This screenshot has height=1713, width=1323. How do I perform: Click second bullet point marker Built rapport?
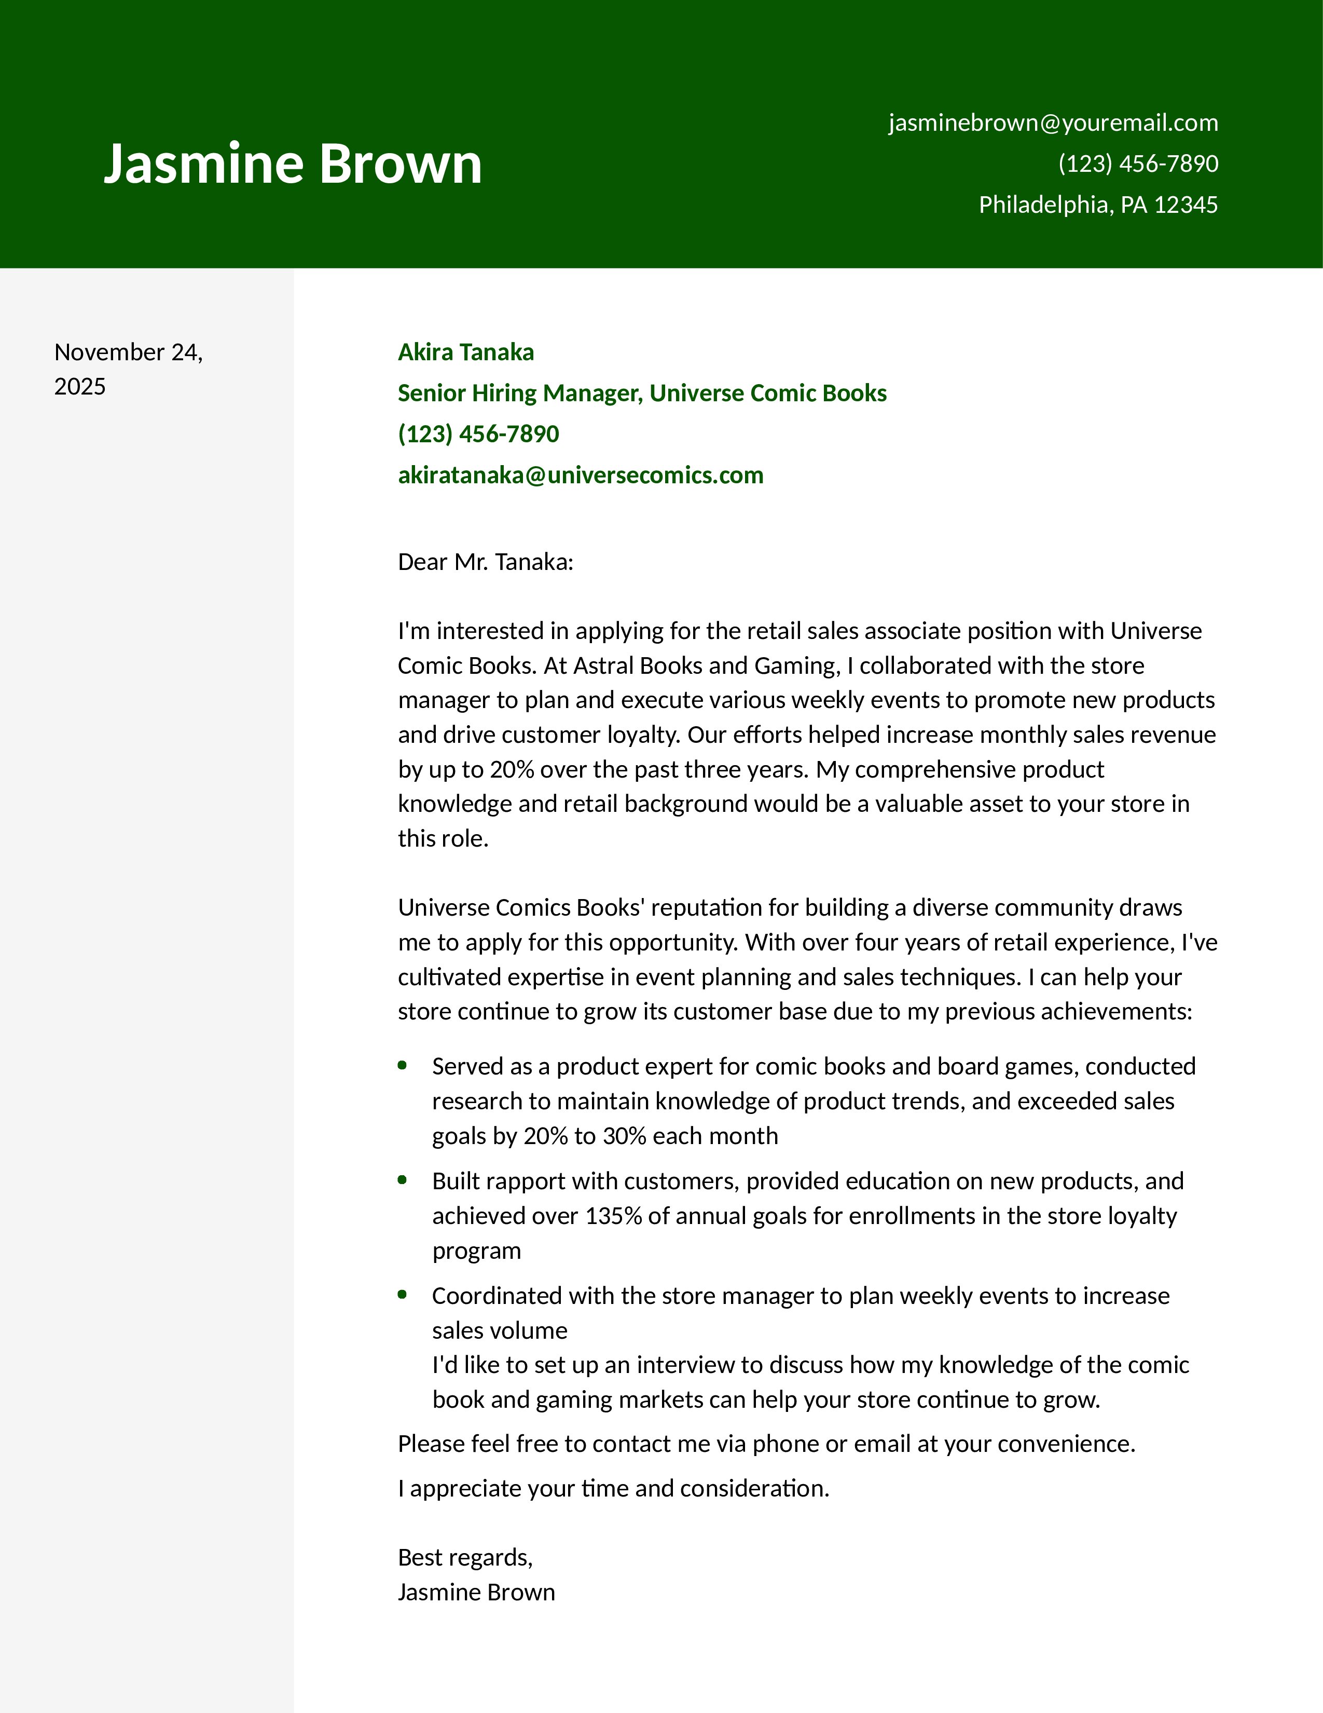click(x=402, y=1180)
